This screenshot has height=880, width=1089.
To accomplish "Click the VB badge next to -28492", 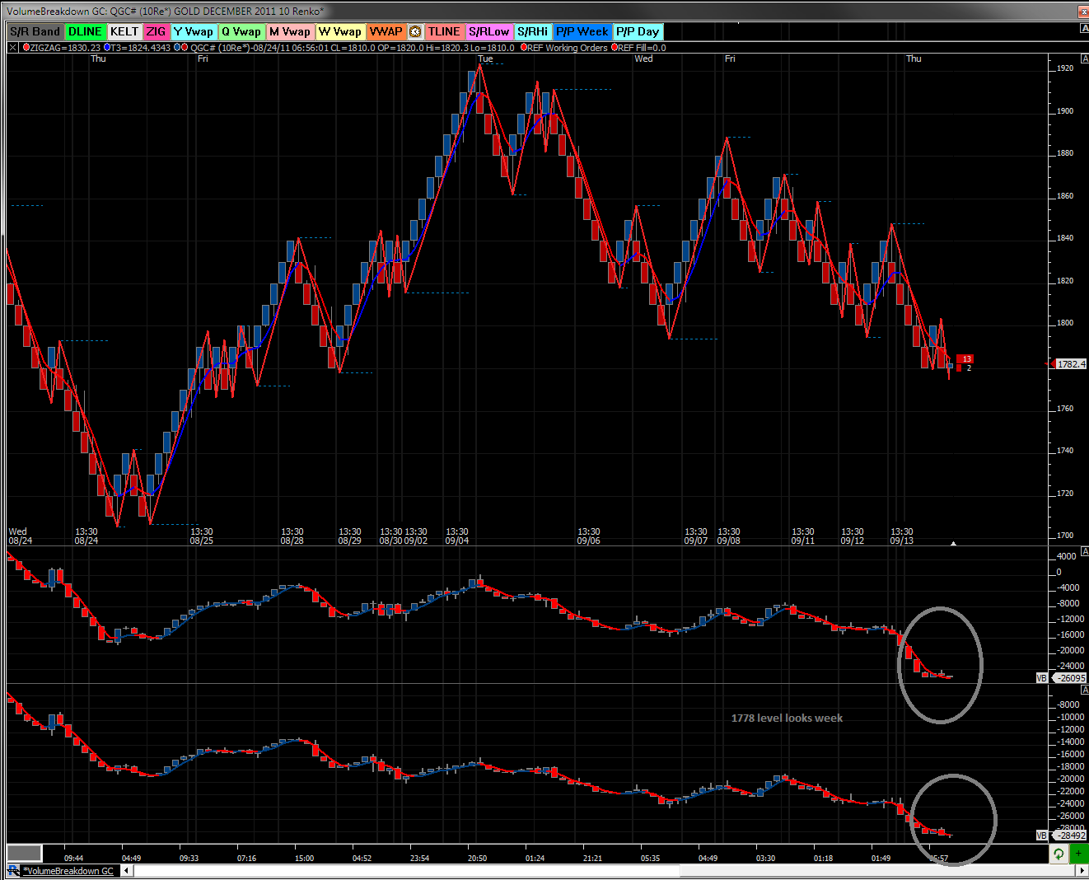I will 1042,835.
